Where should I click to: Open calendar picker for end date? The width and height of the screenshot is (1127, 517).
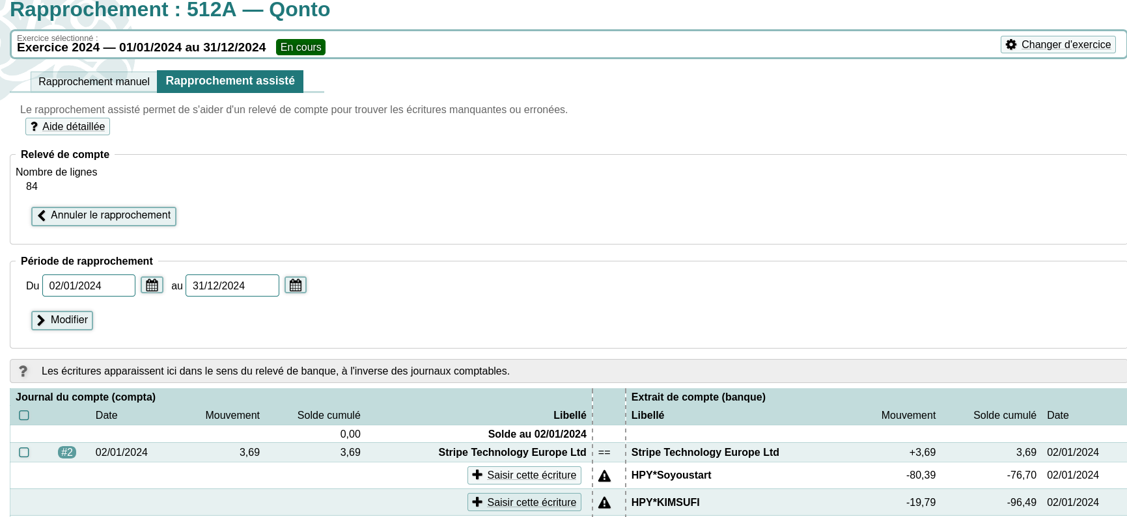point(296,285)
